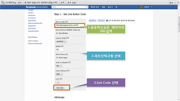Click the Get Code button
This screenshot has width=180, height=101.
(x=60, y=88)
